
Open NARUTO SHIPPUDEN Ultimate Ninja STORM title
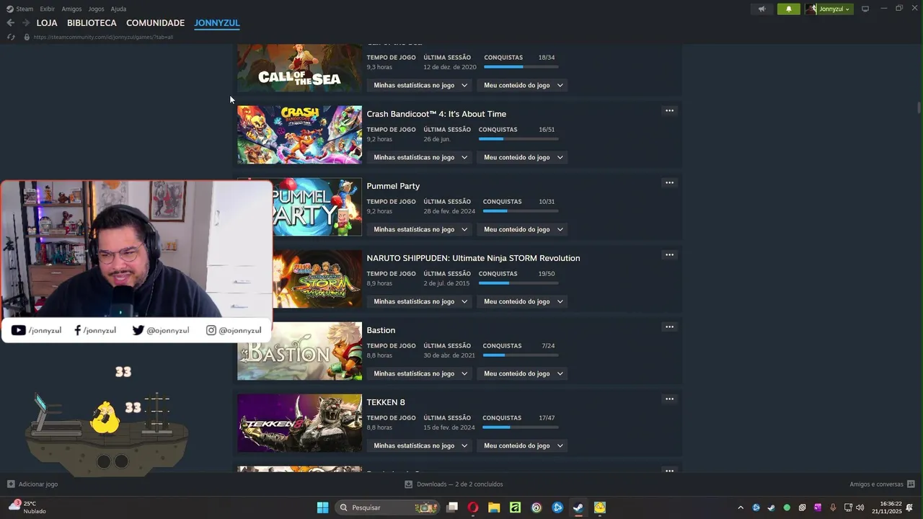473,258
